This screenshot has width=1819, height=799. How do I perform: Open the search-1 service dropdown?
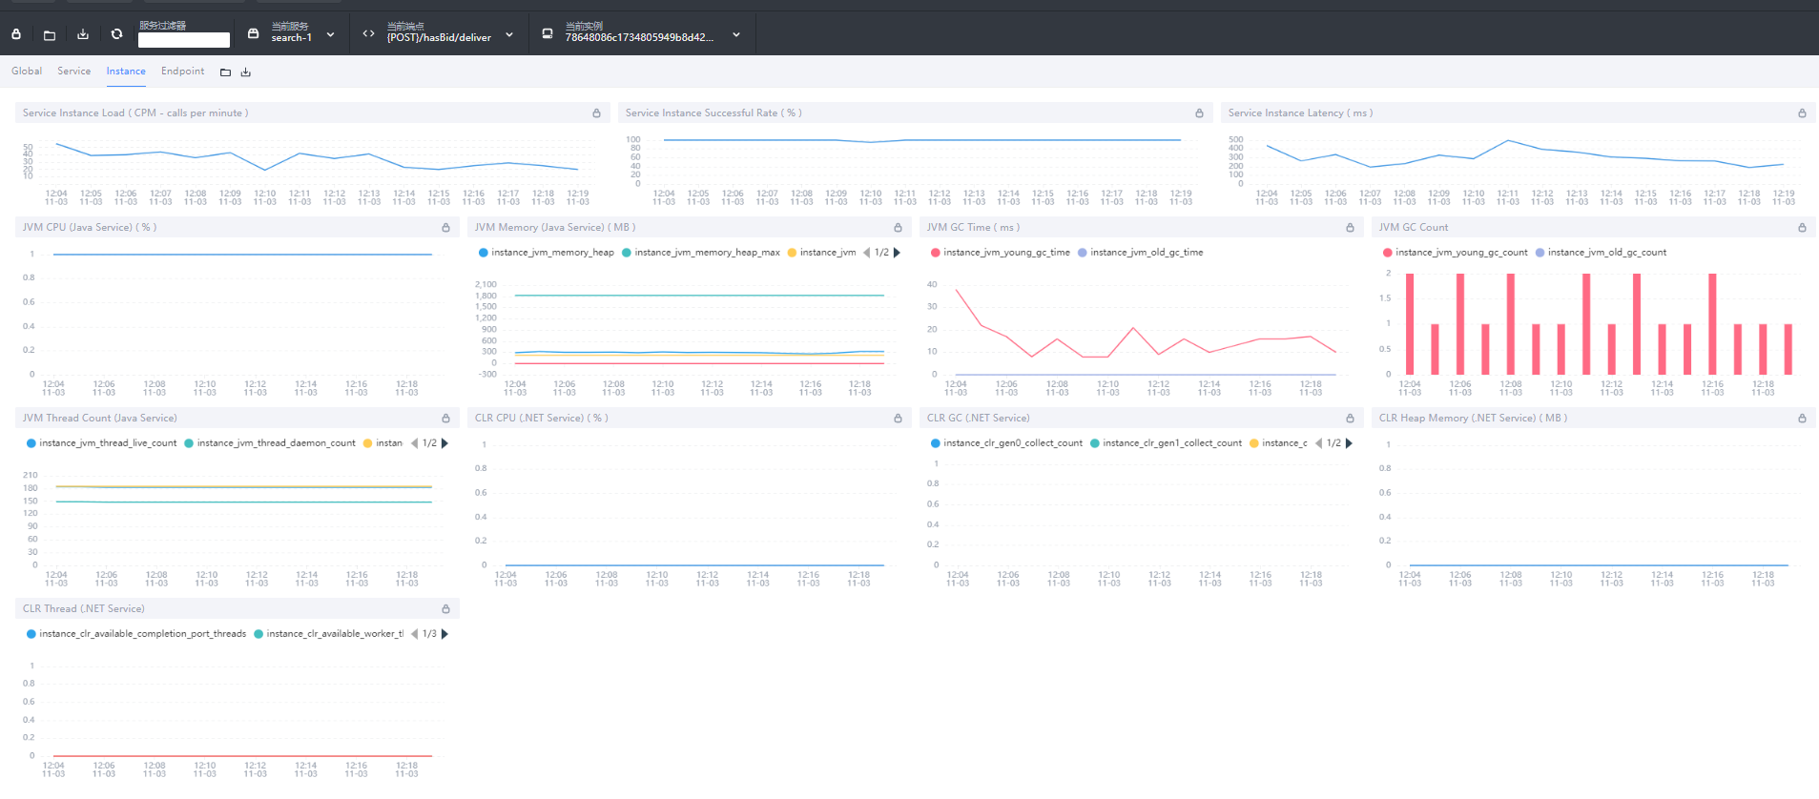pyautogui.click(x=330, y=34)
